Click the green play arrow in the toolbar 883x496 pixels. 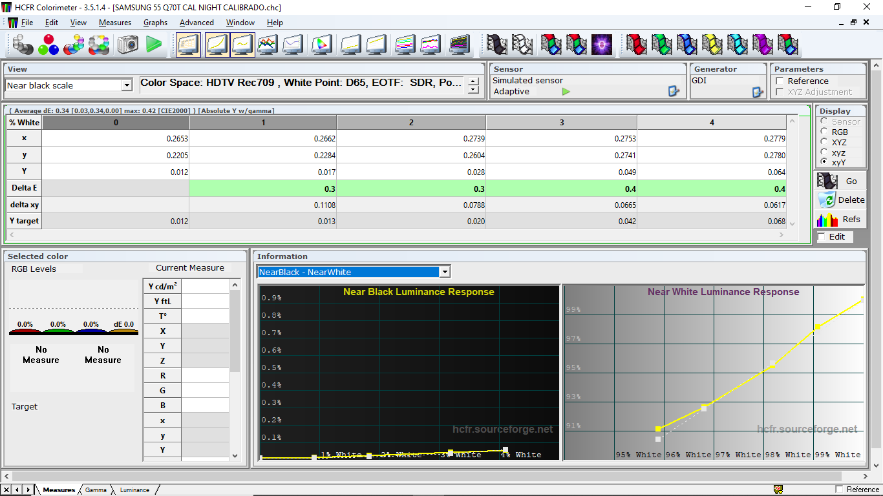[x=154, y=45]
